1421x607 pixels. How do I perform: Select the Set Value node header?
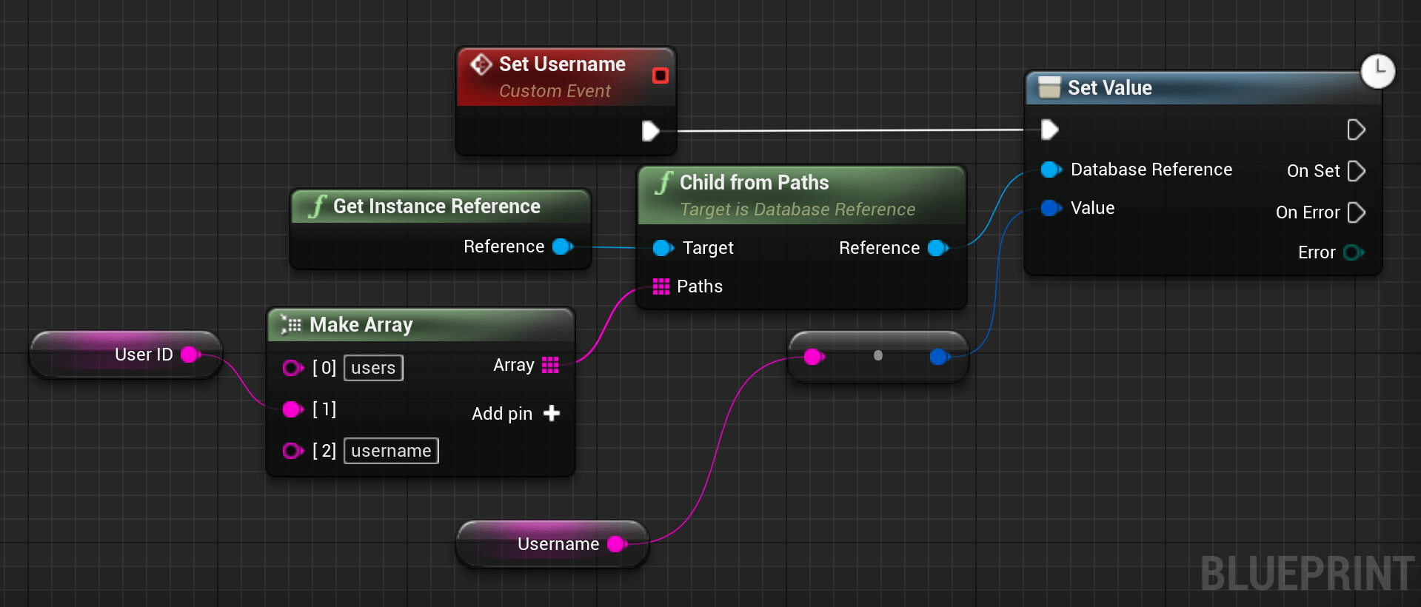[x=1194, y=88]
